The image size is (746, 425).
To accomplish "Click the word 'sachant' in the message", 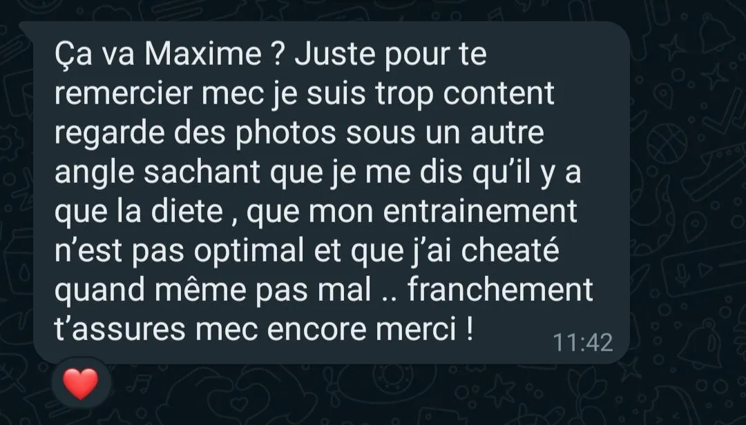I will tap(202, 172).
